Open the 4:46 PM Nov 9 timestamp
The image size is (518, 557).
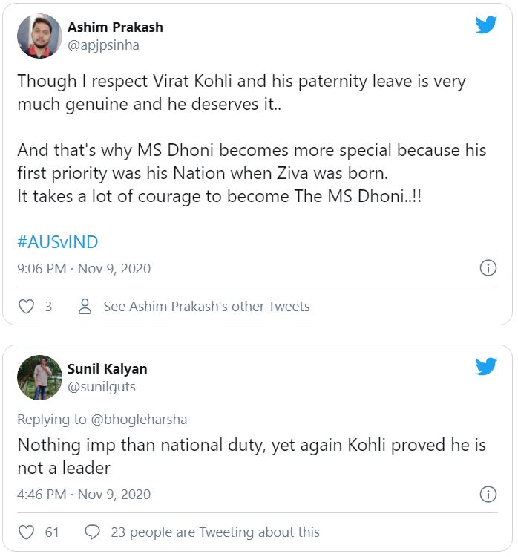click(x=84, y=494)
